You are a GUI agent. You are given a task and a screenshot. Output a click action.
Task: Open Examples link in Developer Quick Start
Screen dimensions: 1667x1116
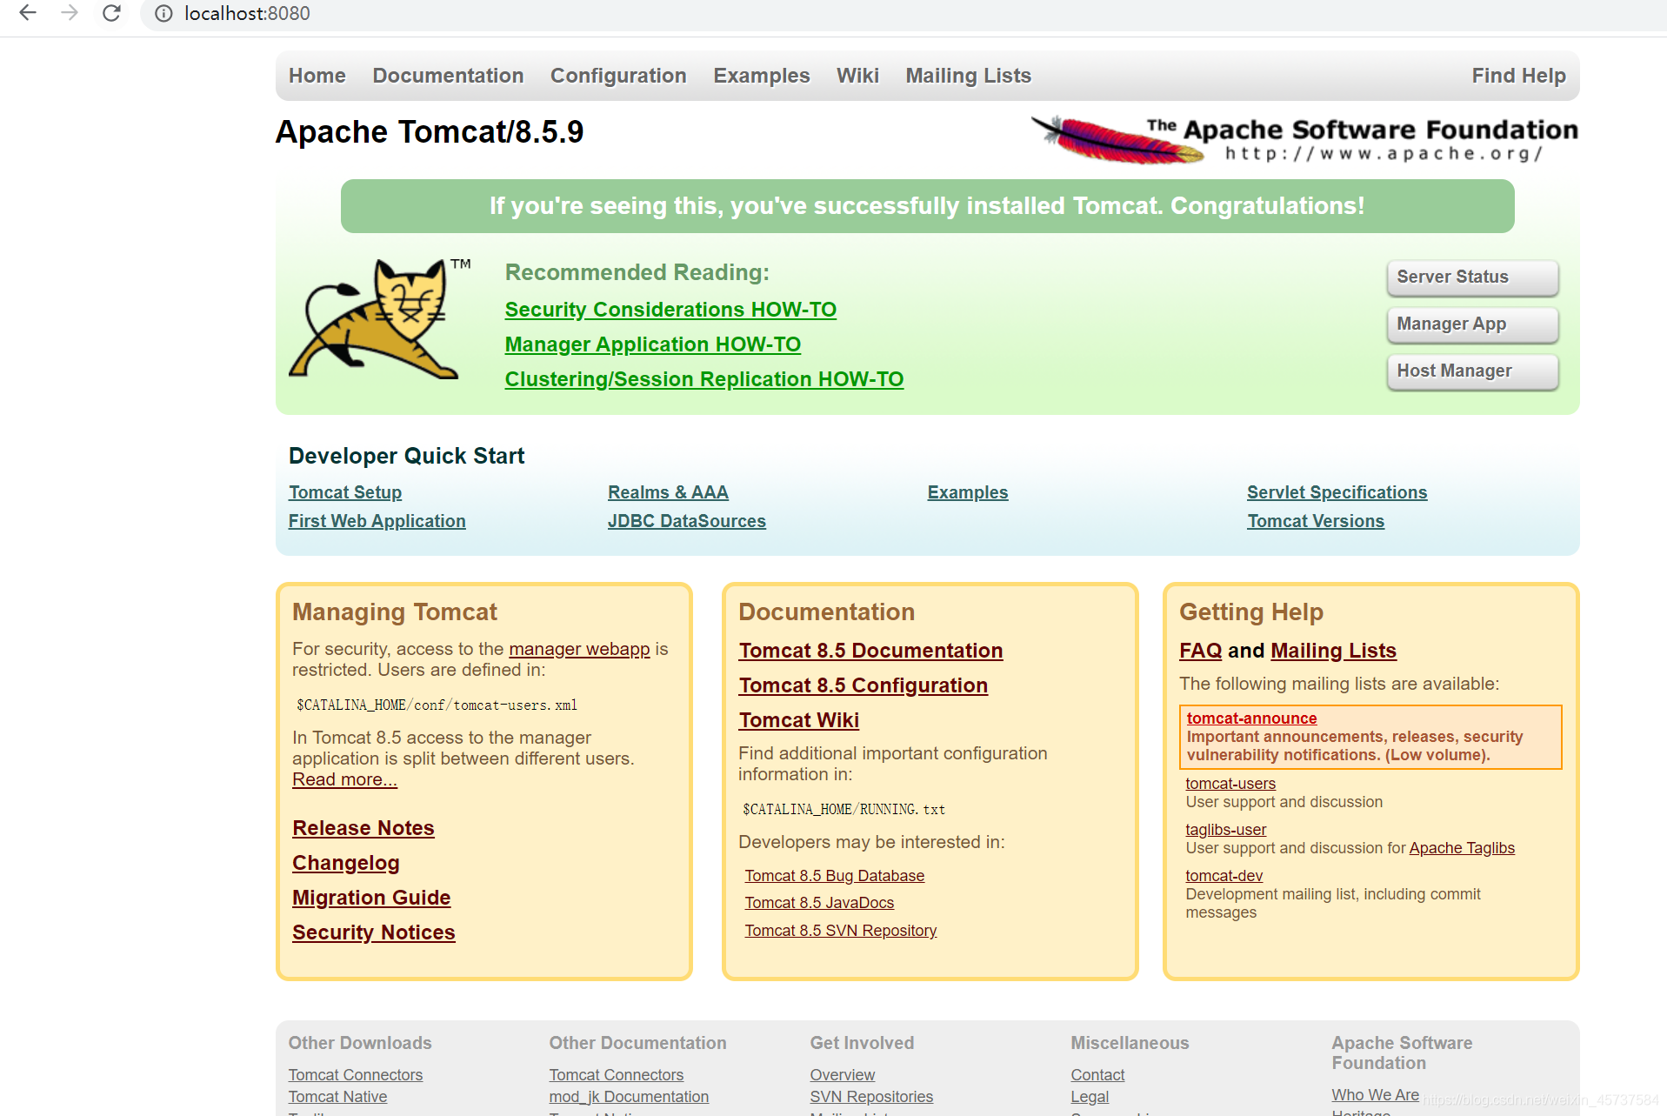[968, 492]
